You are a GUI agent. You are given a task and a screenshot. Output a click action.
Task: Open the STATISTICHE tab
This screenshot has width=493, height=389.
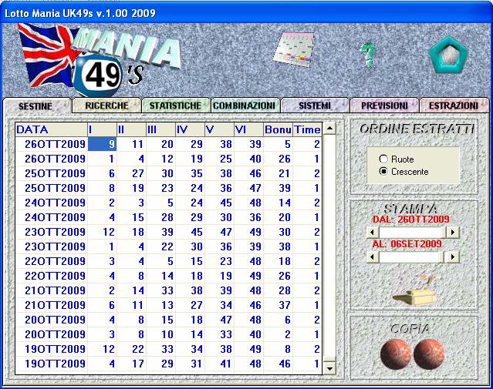point(175,106)
